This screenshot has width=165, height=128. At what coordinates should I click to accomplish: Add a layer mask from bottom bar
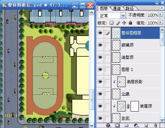[x=117, y=125]
